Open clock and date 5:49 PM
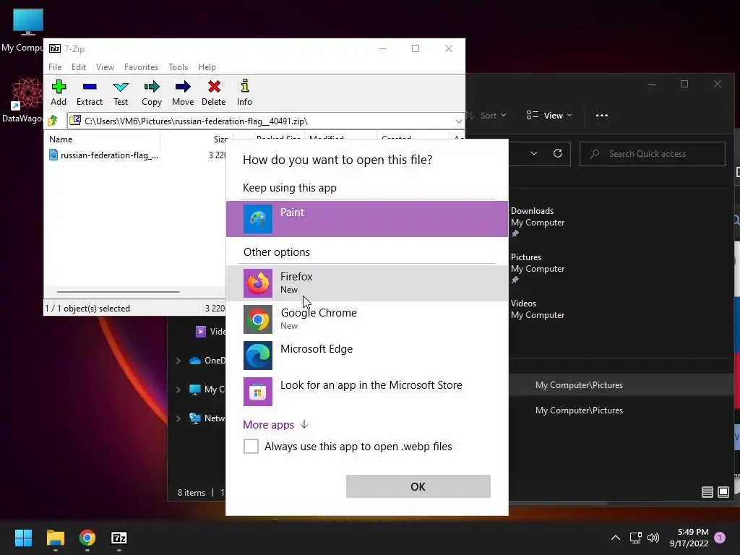The image size is (740, 555). [689, 538]
